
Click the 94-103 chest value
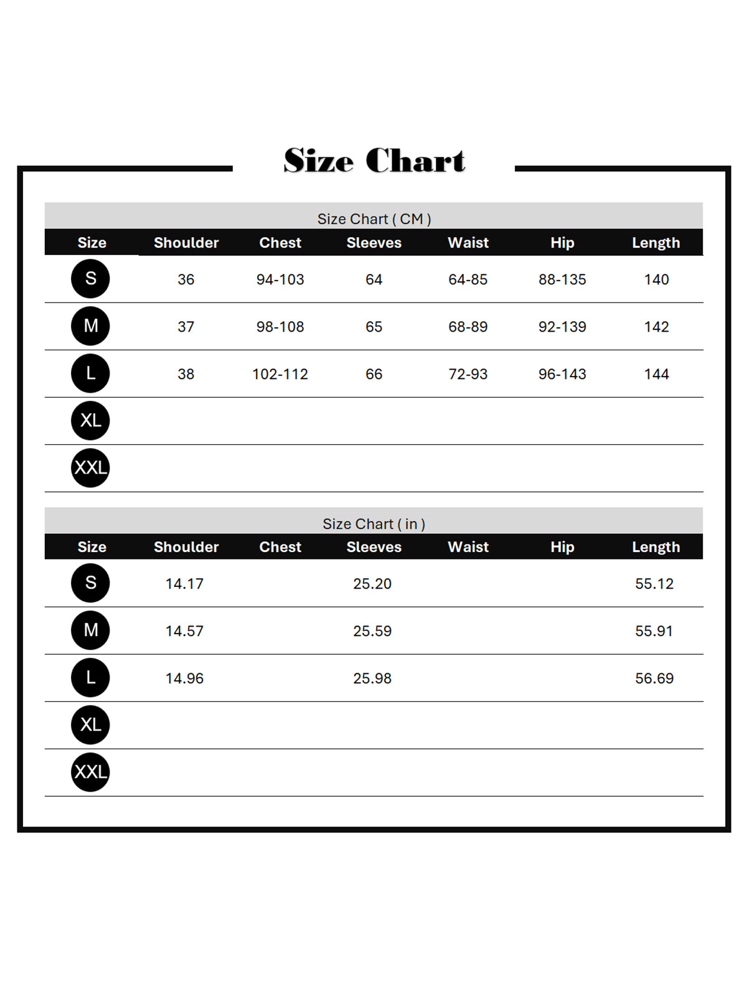click(x=280, y=279)
